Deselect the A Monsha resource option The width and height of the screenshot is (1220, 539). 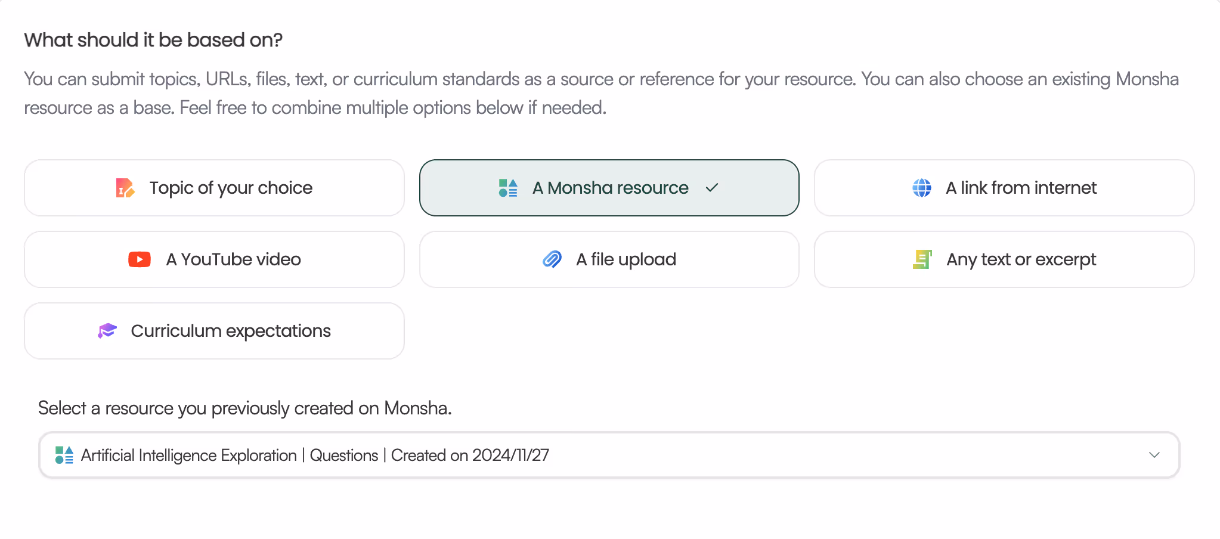click(x=609, y=188)
